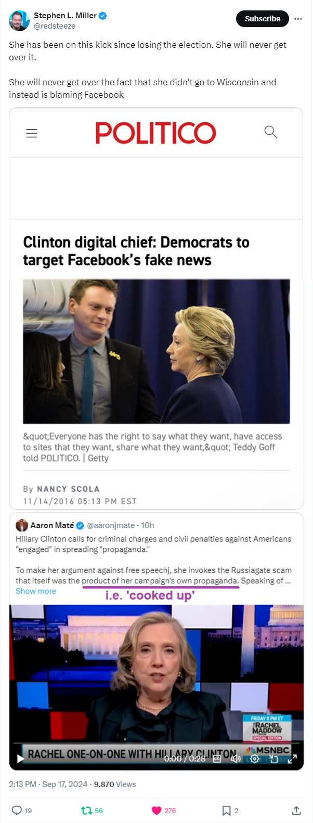
Task: Share the tweet via share icon
Action: (296, 810)
